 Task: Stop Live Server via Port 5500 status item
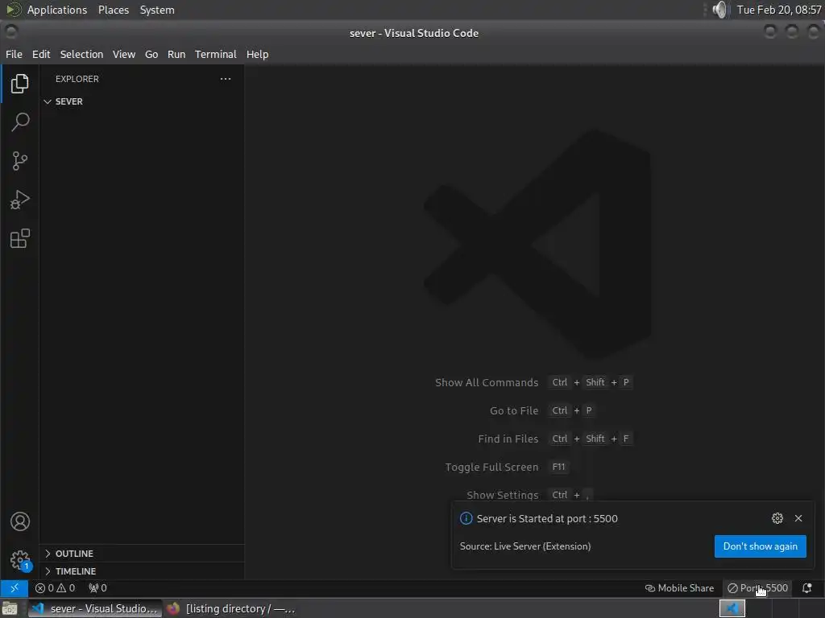(757, 588)
